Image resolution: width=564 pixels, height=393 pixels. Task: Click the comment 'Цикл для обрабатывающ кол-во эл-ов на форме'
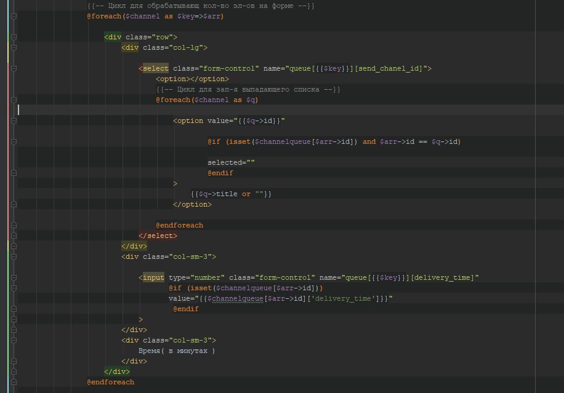click(x=201, y=6)
